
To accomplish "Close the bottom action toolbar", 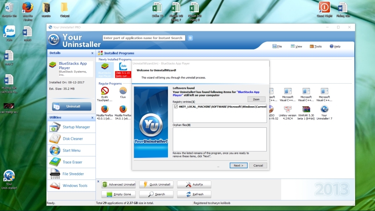I will tap(98, 182).
